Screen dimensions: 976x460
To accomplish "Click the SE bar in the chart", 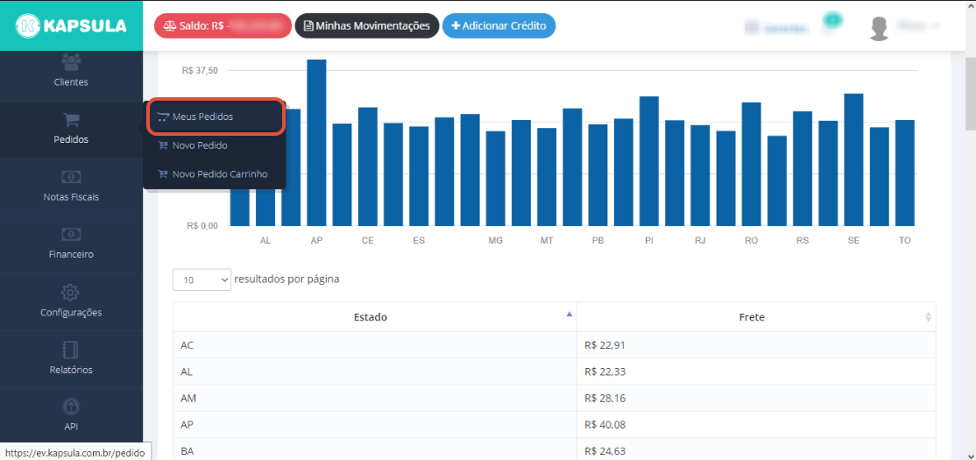I will point(853,160).
